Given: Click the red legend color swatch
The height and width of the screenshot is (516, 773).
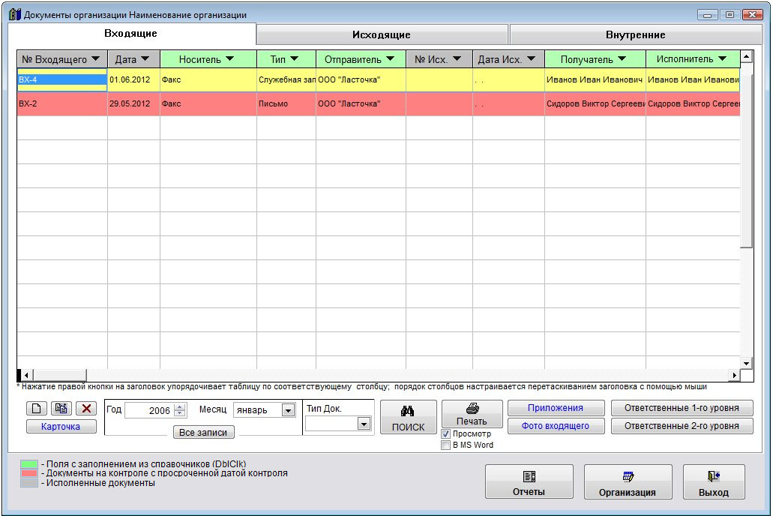Looking at the screenshot, I should click(x=29, y=473).
